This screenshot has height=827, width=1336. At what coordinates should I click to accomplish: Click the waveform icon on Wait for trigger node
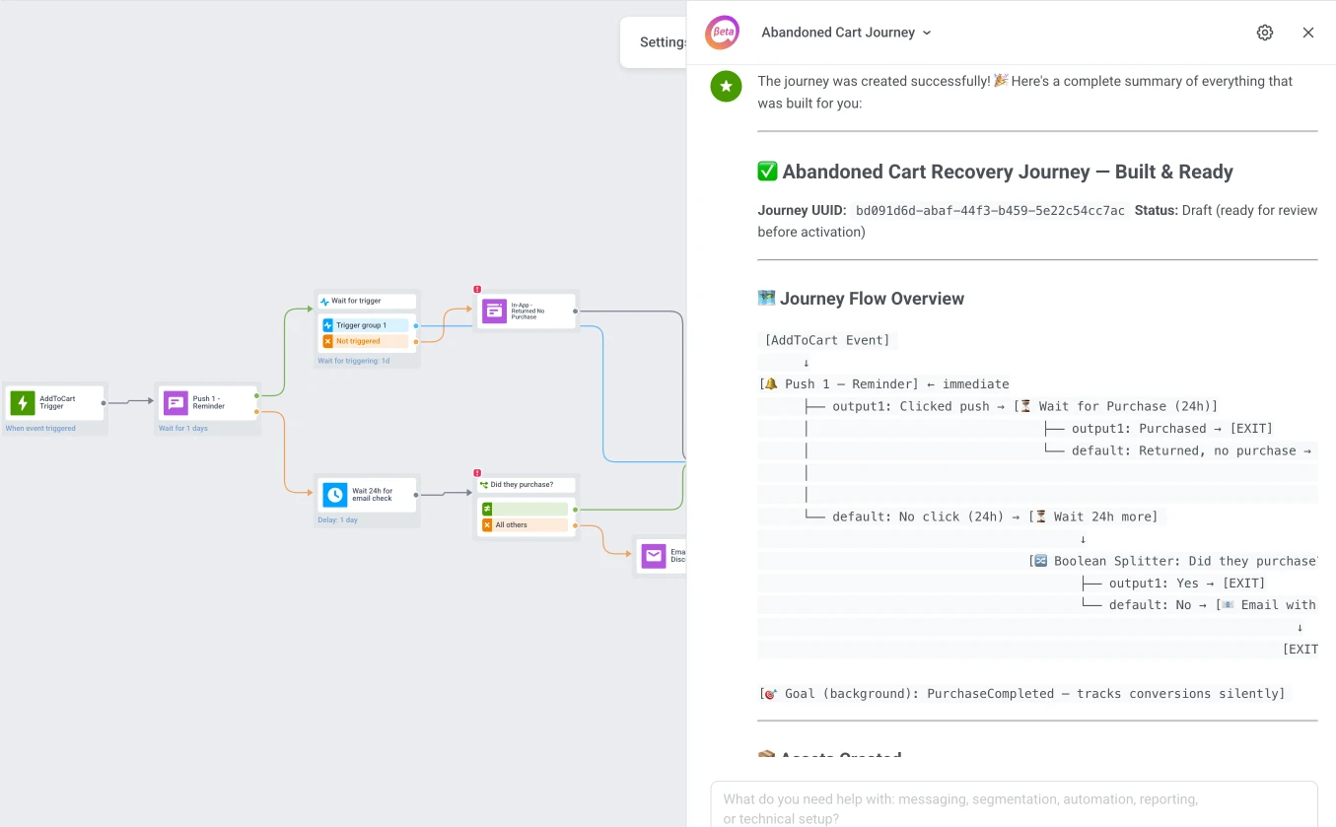click(326, 300)
